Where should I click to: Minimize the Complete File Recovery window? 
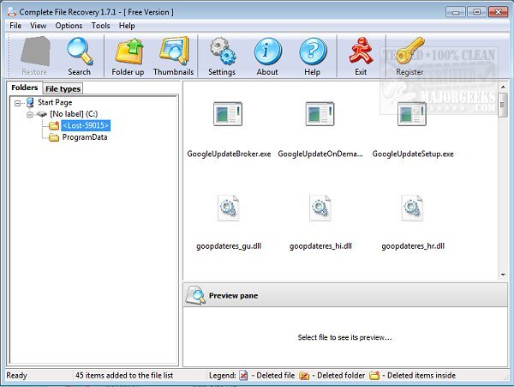456,12
